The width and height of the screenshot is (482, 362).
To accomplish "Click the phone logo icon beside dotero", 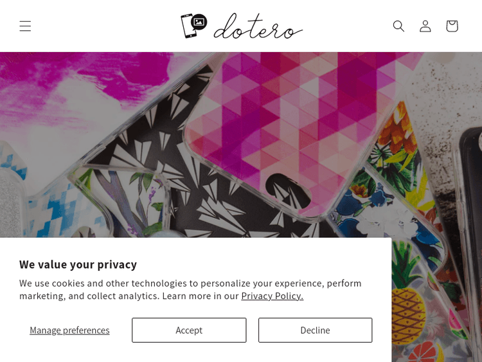I will pos(193,25).
